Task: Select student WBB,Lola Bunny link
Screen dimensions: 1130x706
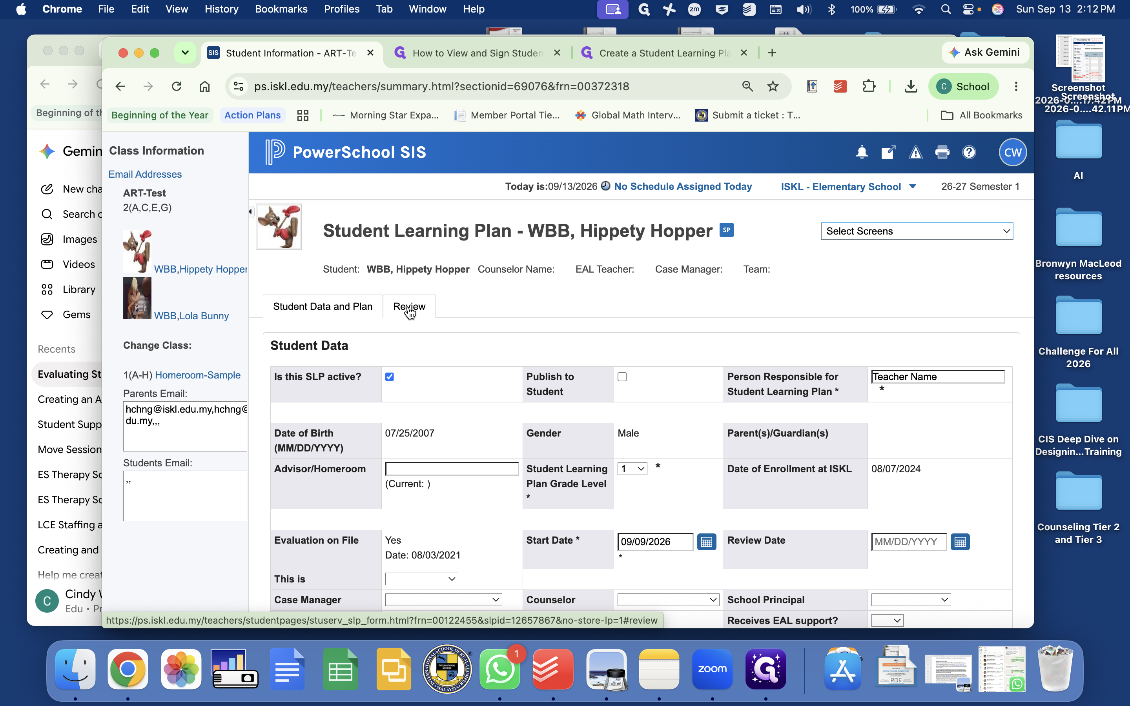Action: click(x=191, y=316)
